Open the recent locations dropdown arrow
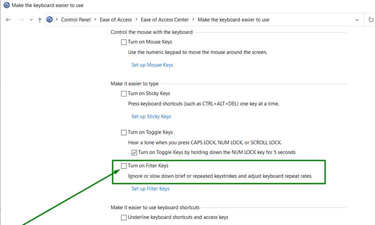Image resolution: width=375 pixels, height=225 pixels. click(x=31, y=20)
